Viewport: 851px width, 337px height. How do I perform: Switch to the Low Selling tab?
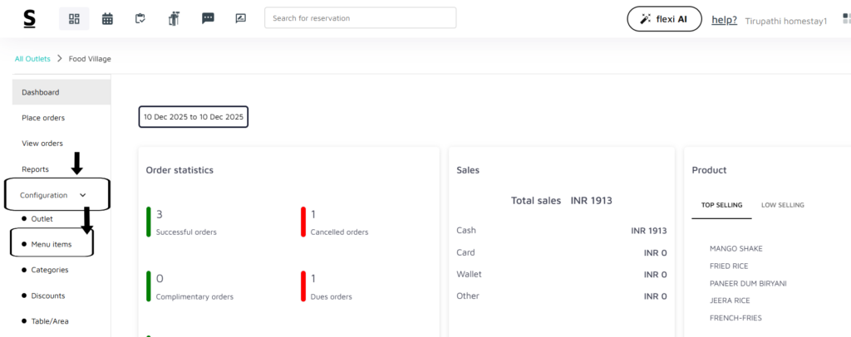(x=782, y=205)
